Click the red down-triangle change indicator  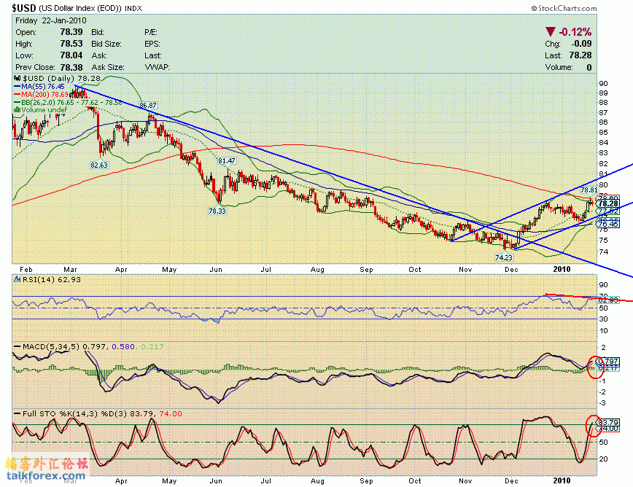pos(551,31)
